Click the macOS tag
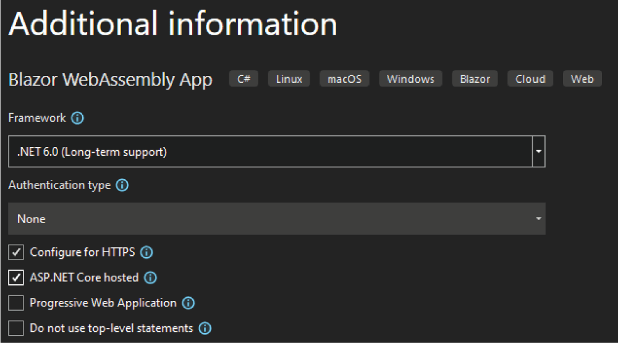The image size is (618, 343). 344,78
